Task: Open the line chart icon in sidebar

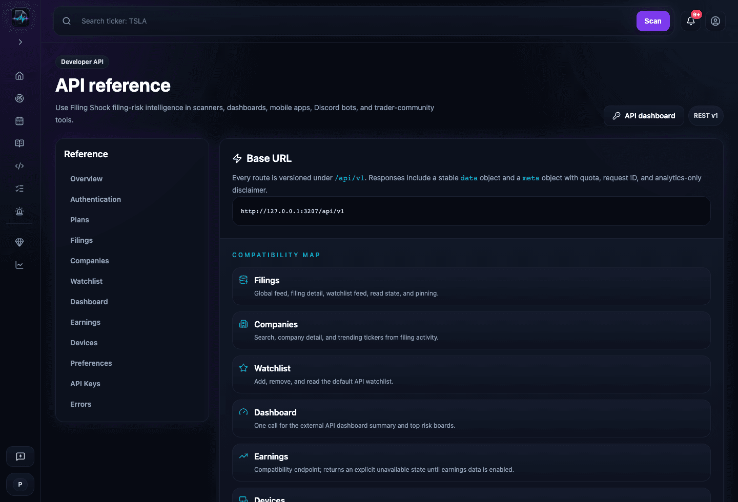Action: tap(19, 265)
